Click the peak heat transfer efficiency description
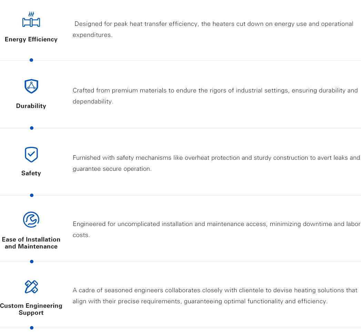 (x=213, y=29)
